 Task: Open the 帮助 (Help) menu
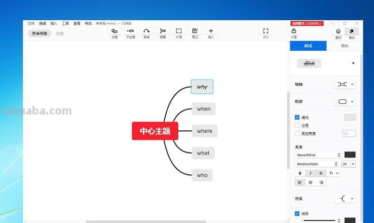[x=88, y=23]
